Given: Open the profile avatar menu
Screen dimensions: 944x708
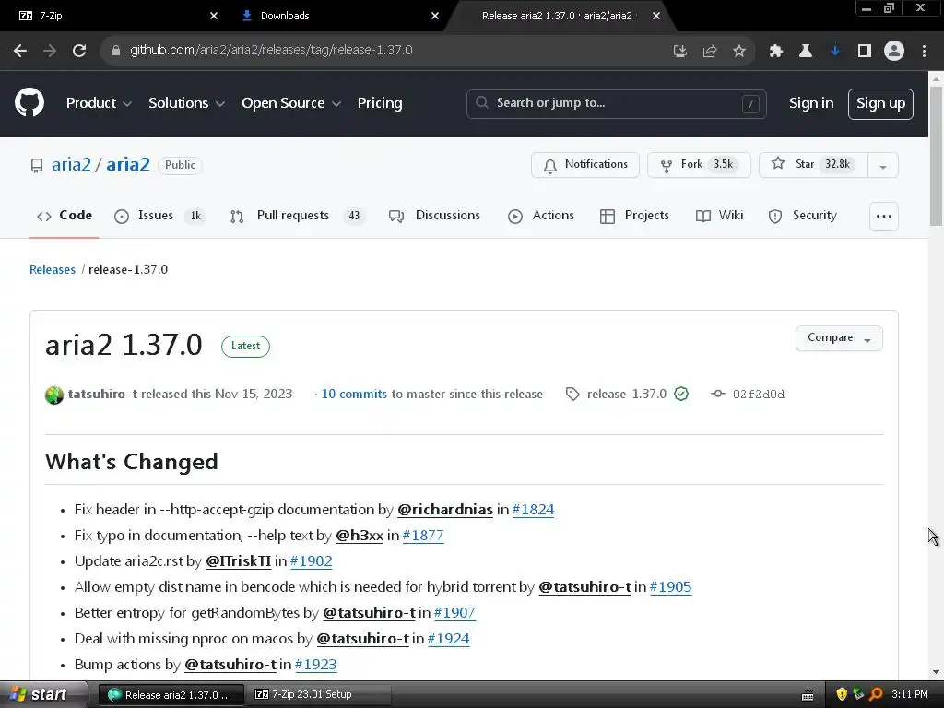Looking at the screenshot, I should point(894,52).
